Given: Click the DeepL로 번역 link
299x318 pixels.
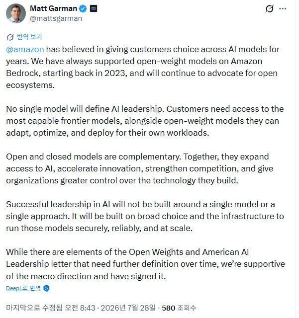Looking at the screenshot, I should [23, 288].
